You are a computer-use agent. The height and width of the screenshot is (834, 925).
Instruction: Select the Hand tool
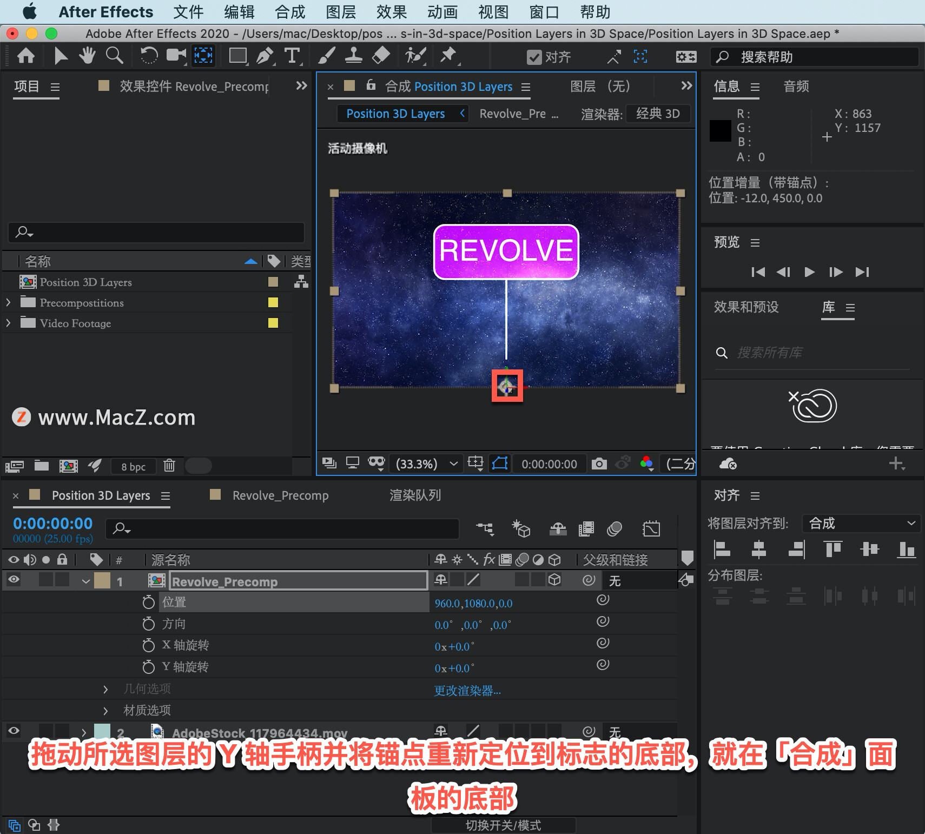coord(87,55)
